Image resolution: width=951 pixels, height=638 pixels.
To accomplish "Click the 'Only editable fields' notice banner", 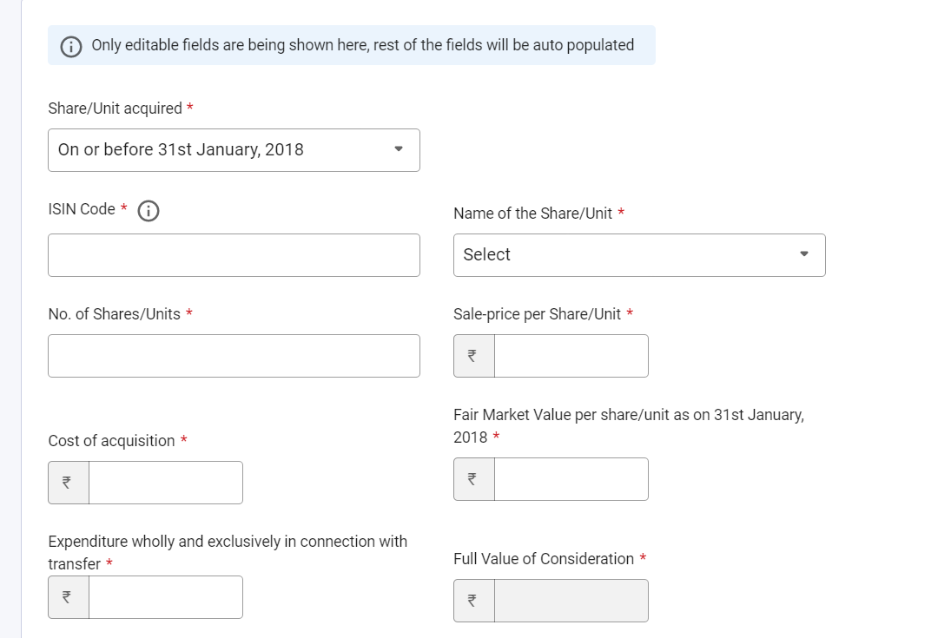I will 352,45.
